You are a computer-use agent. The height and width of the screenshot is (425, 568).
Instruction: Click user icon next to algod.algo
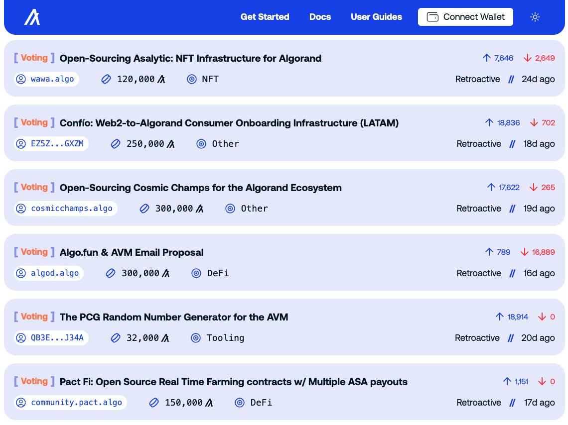click(21, 273)
